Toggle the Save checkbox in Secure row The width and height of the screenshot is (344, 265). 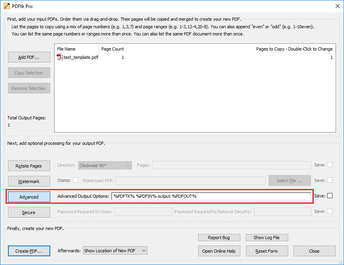tap(330, 211)
